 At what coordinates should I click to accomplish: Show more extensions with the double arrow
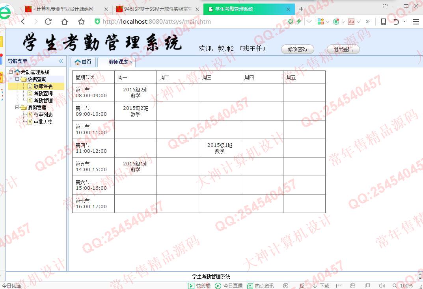pyautogui.click(x=367, y=22)
